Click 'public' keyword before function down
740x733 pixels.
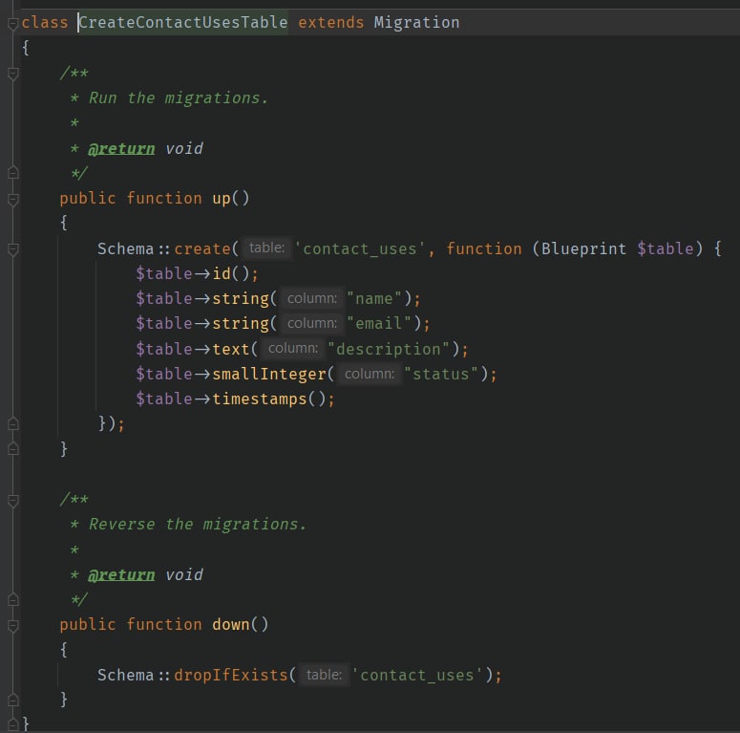88,625
